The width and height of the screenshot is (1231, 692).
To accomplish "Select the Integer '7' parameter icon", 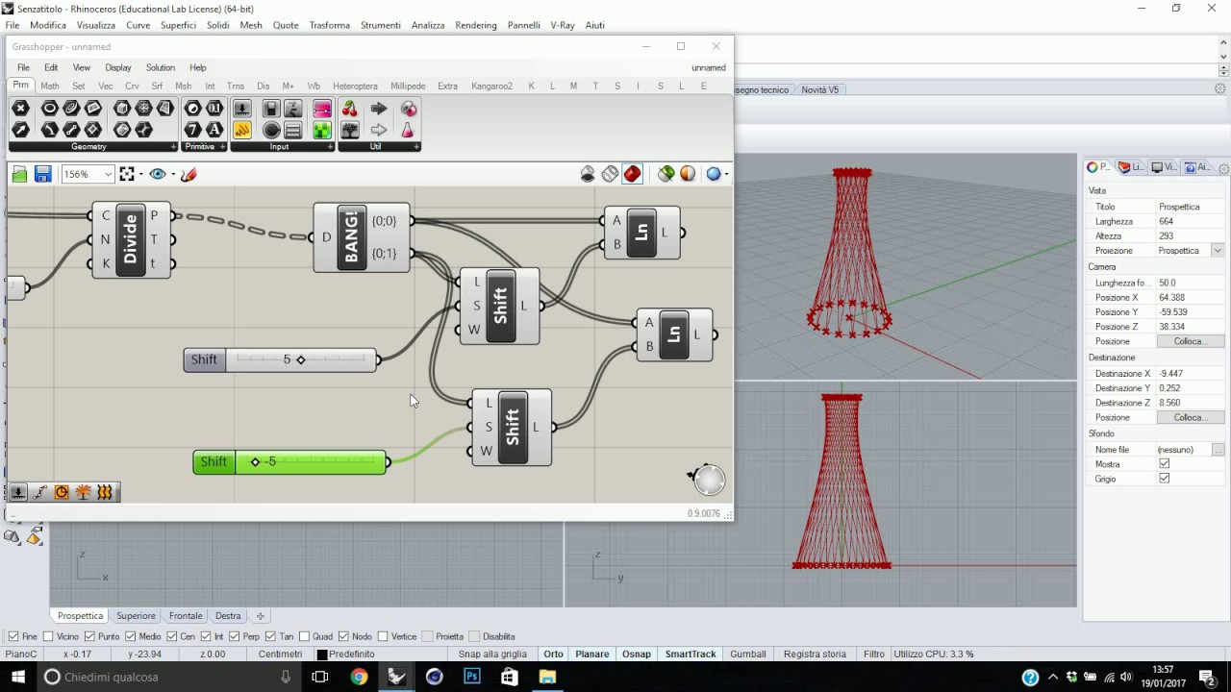I will tap(193, 130).
